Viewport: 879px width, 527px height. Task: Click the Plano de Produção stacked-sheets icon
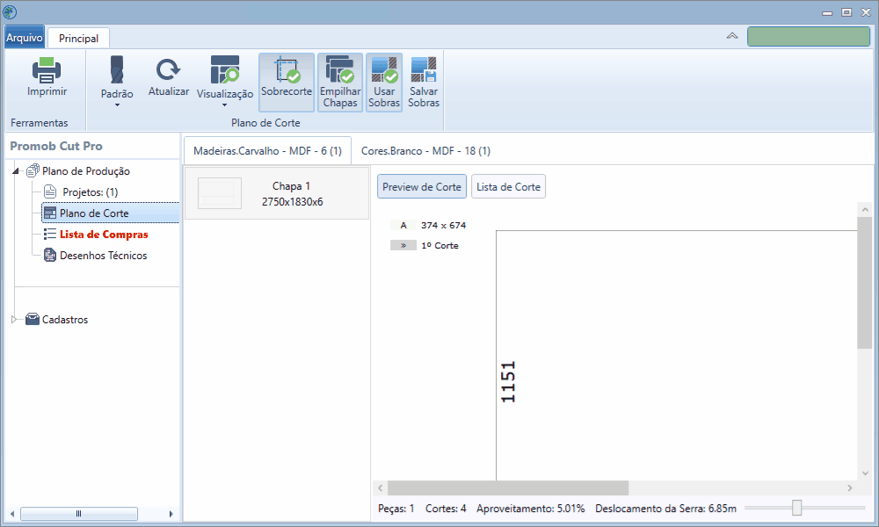point(33,170)
